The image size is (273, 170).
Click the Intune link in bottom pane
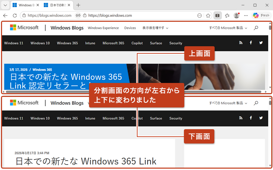[90, 118]
